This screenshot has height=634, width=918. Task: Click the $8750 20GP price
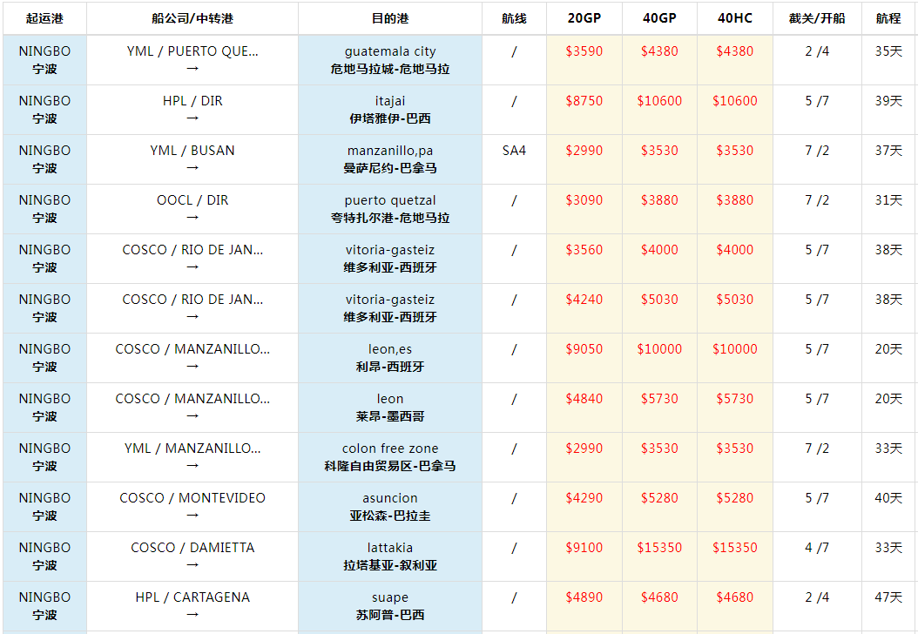pos(584,101)
